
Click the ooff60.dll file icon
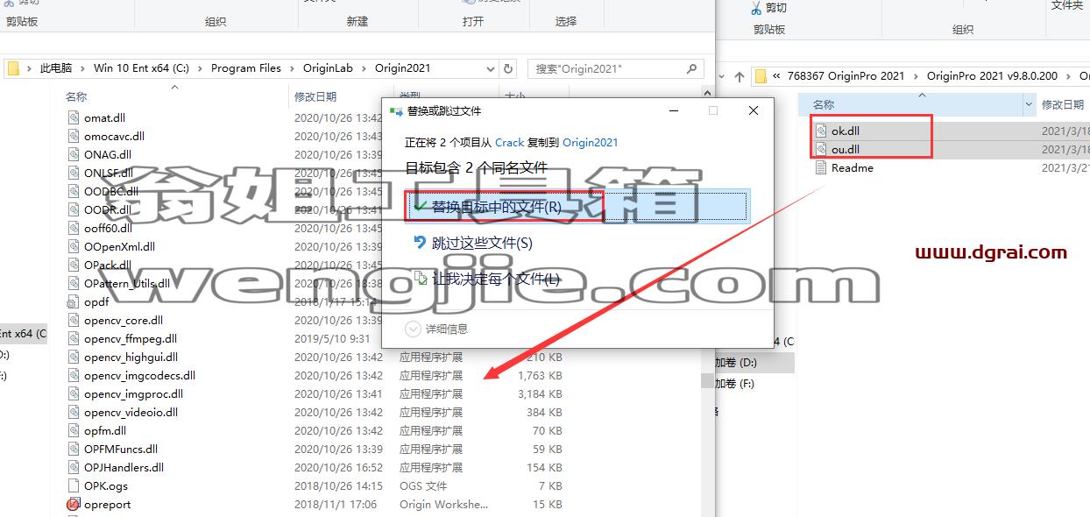point(74,228)
